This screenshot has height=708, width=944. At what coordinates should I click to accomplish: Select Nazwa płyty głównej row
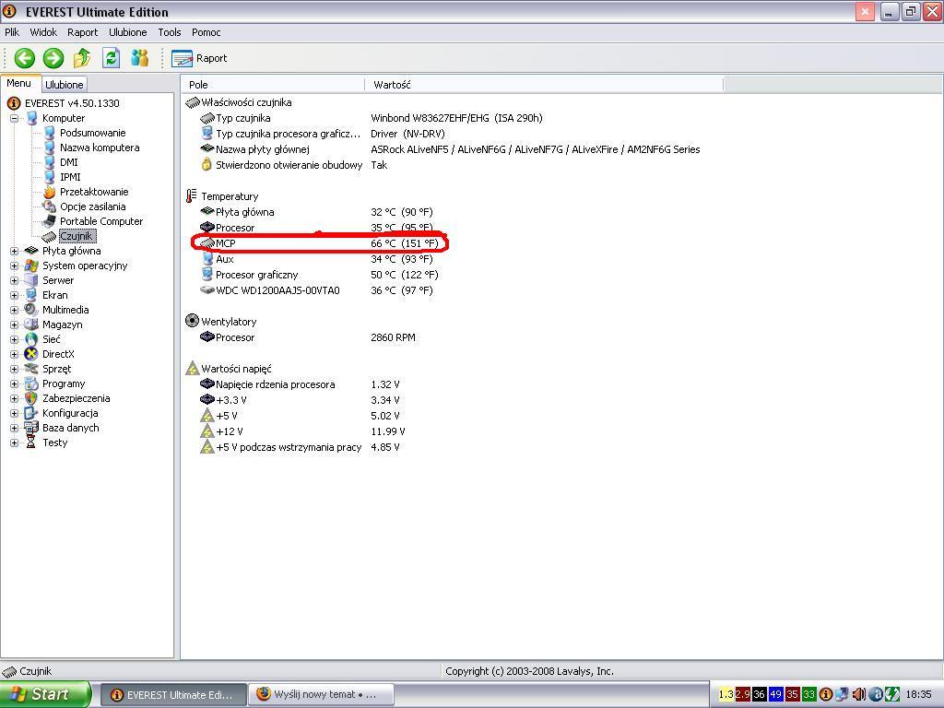(450, 149)
